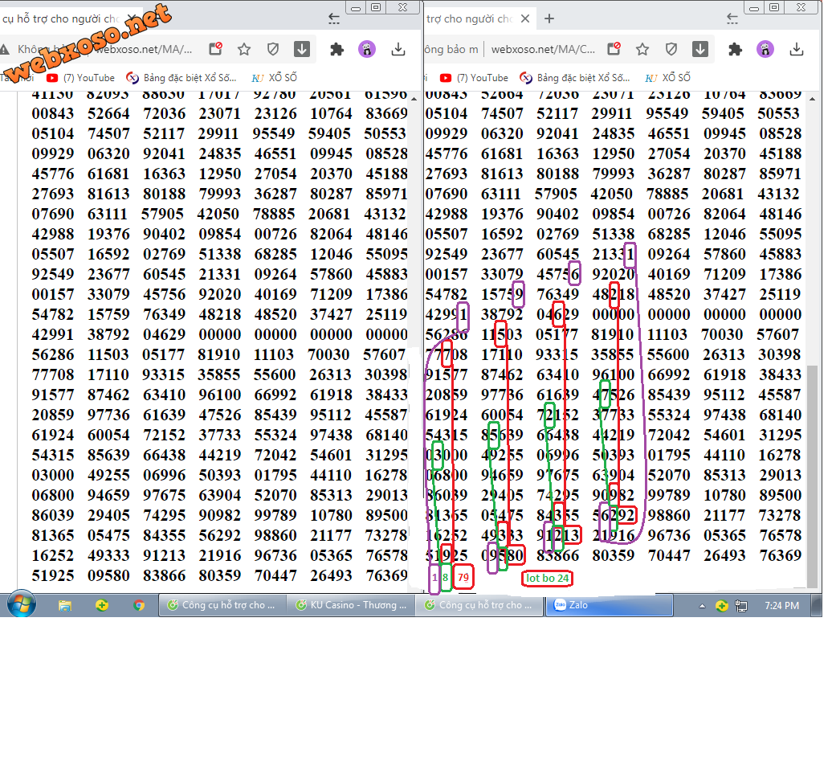Open 'Bảng đặc biệt Xổ Số' bookmark in the right window
The width and height of the screenshot is (832, 765).
click(x=576, y=78)
